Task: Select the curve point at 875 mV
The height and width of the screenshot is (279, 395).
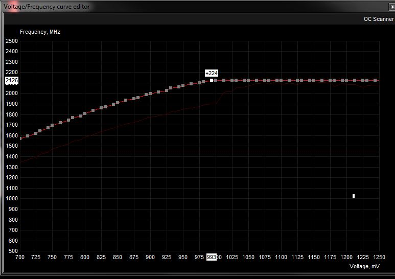Action: pyautogui.click(x=134, y=99)
